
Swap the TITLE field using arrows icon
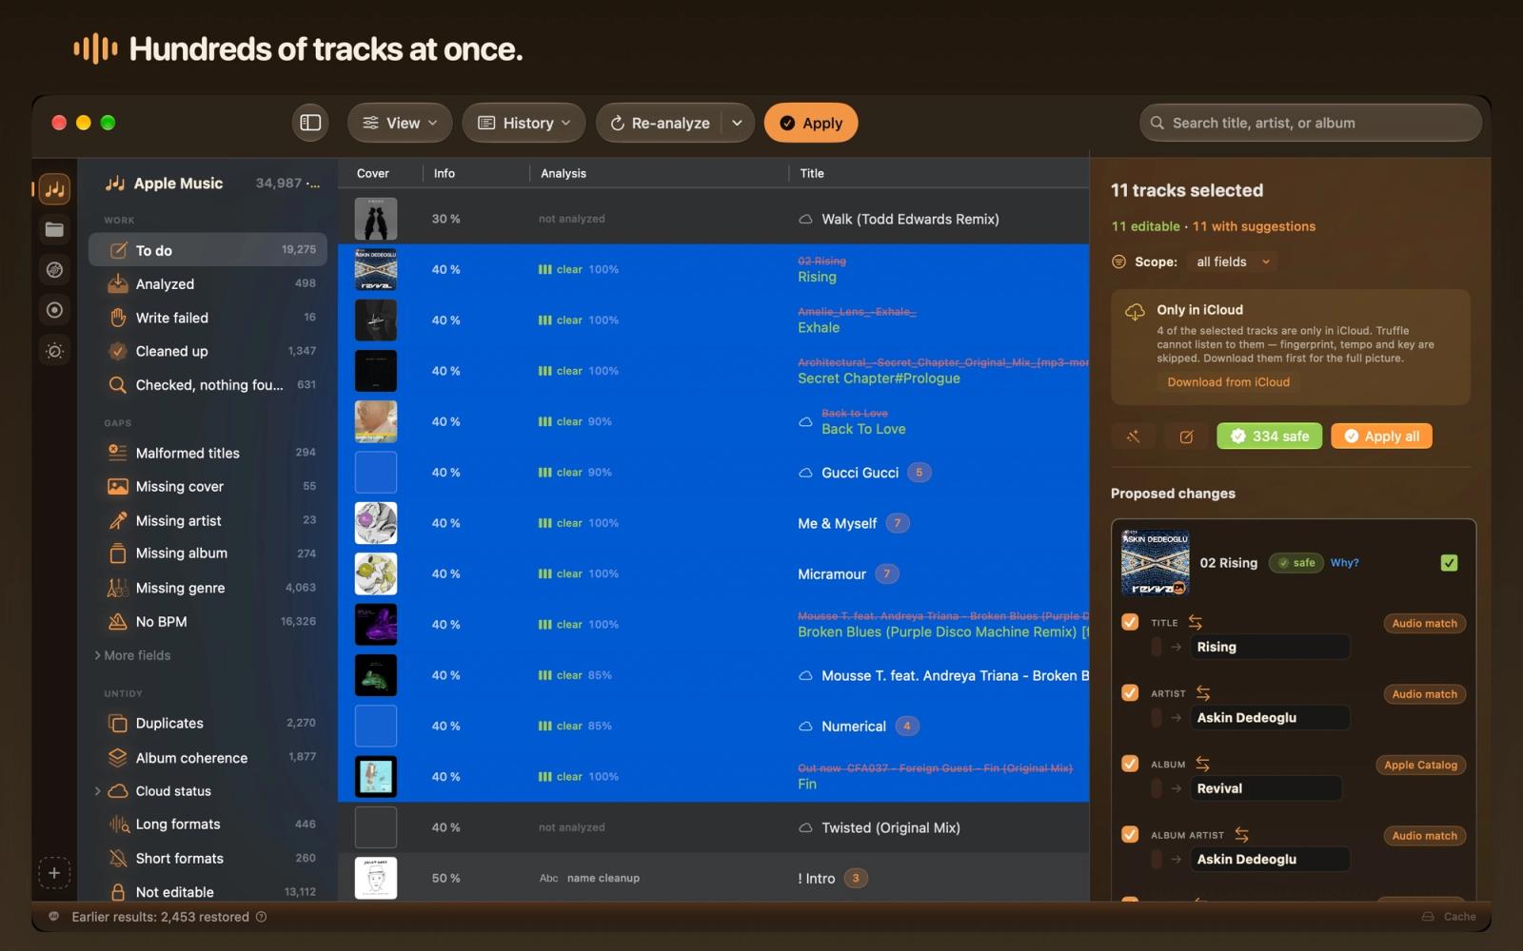click(1196, 623)
